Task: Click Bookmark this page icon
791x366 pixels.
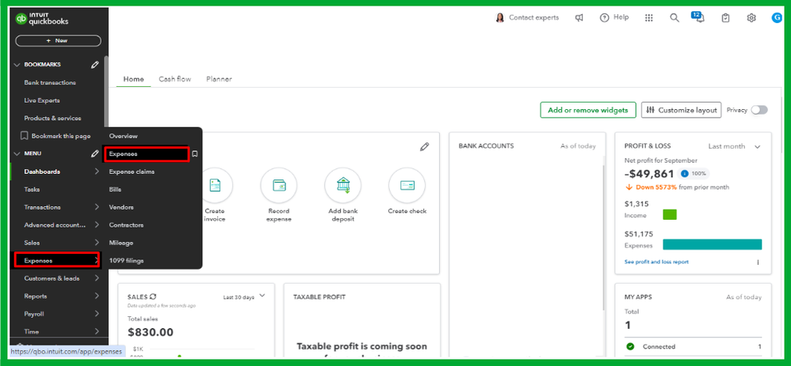Action: 23,136
